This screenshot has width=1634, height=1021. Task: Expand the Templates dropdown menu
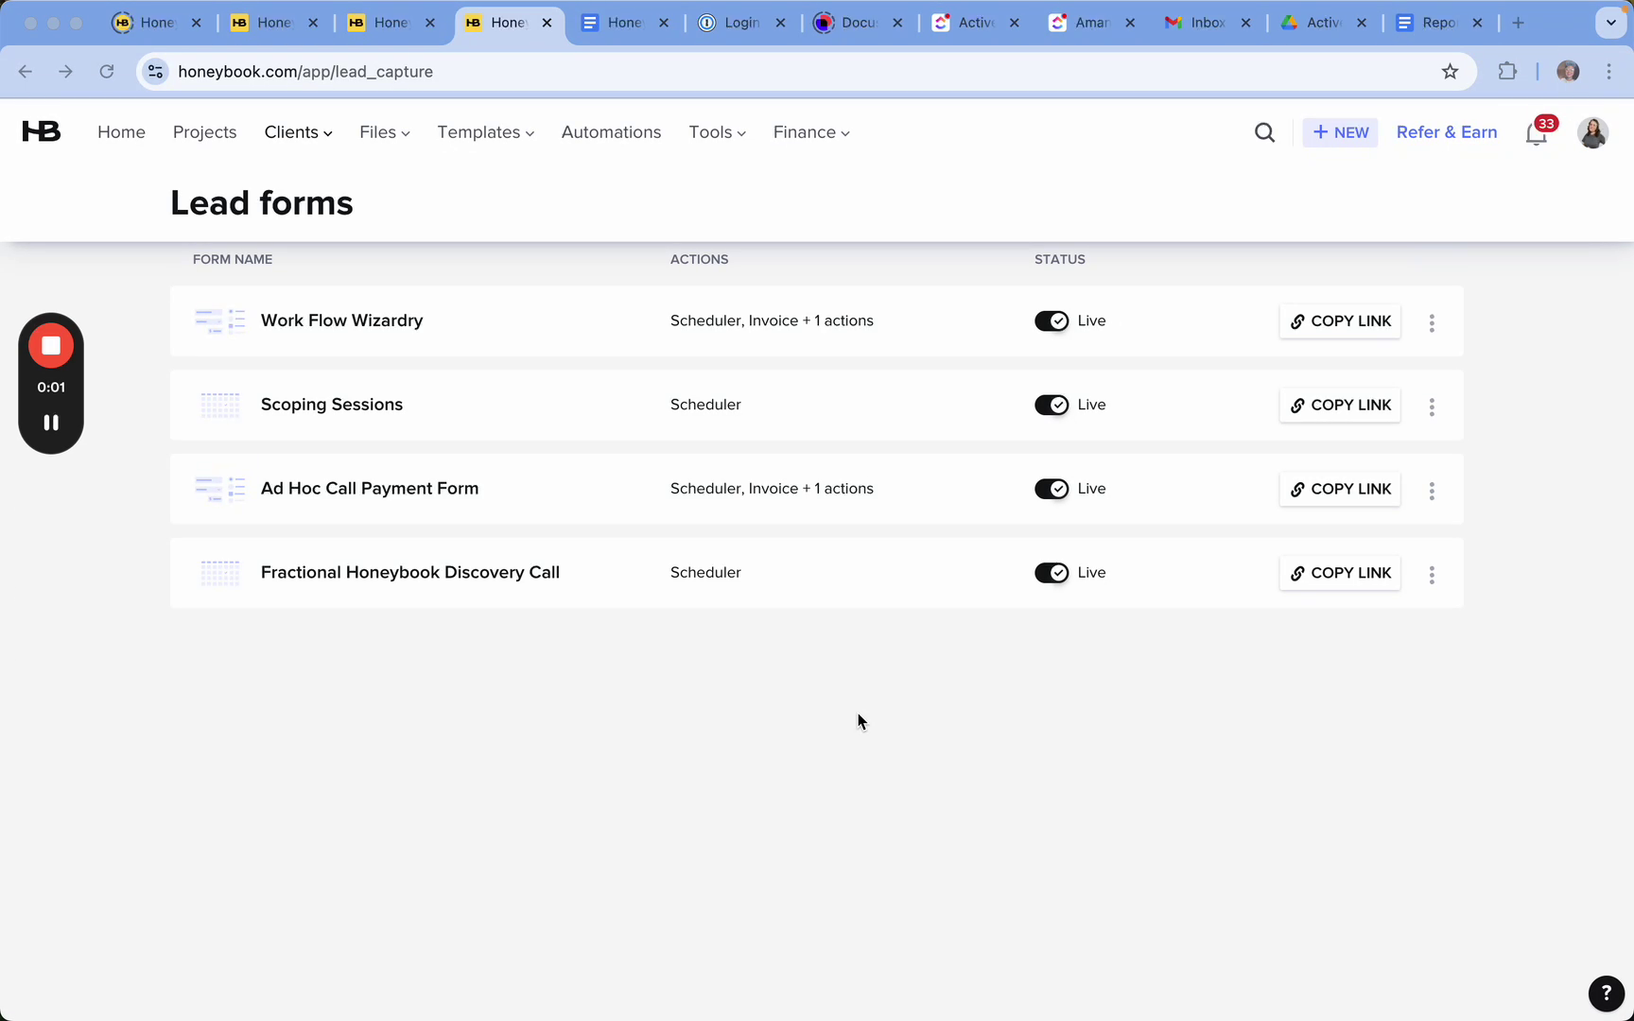(x=485, y=133)
